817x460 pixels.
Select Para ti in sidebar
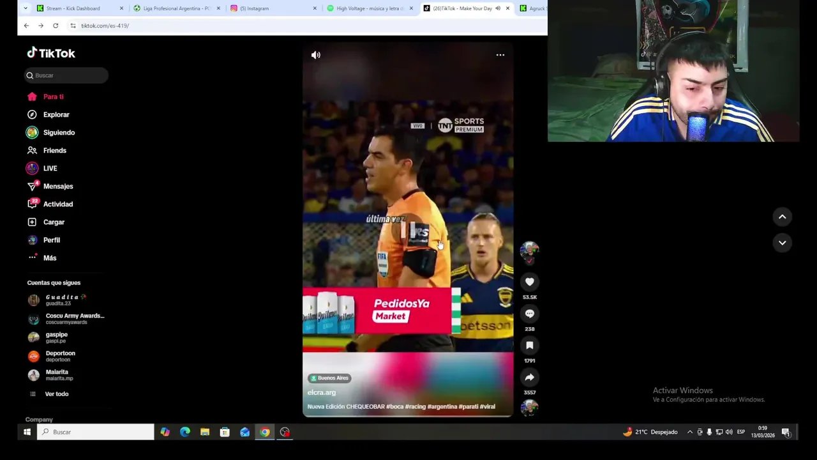[54, 96]
